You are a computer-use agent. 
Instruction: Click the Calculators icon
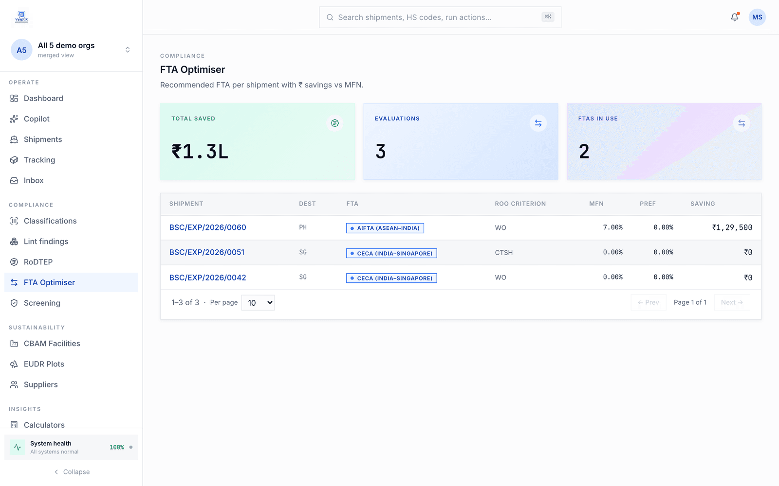(x=14, y=425)
